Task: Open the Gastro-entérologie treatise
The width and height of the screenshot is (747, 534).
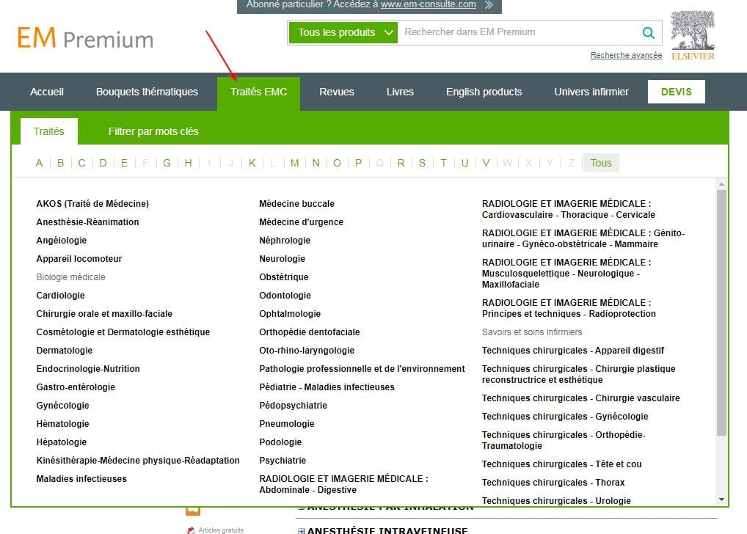Action: [x=76, y=387]
